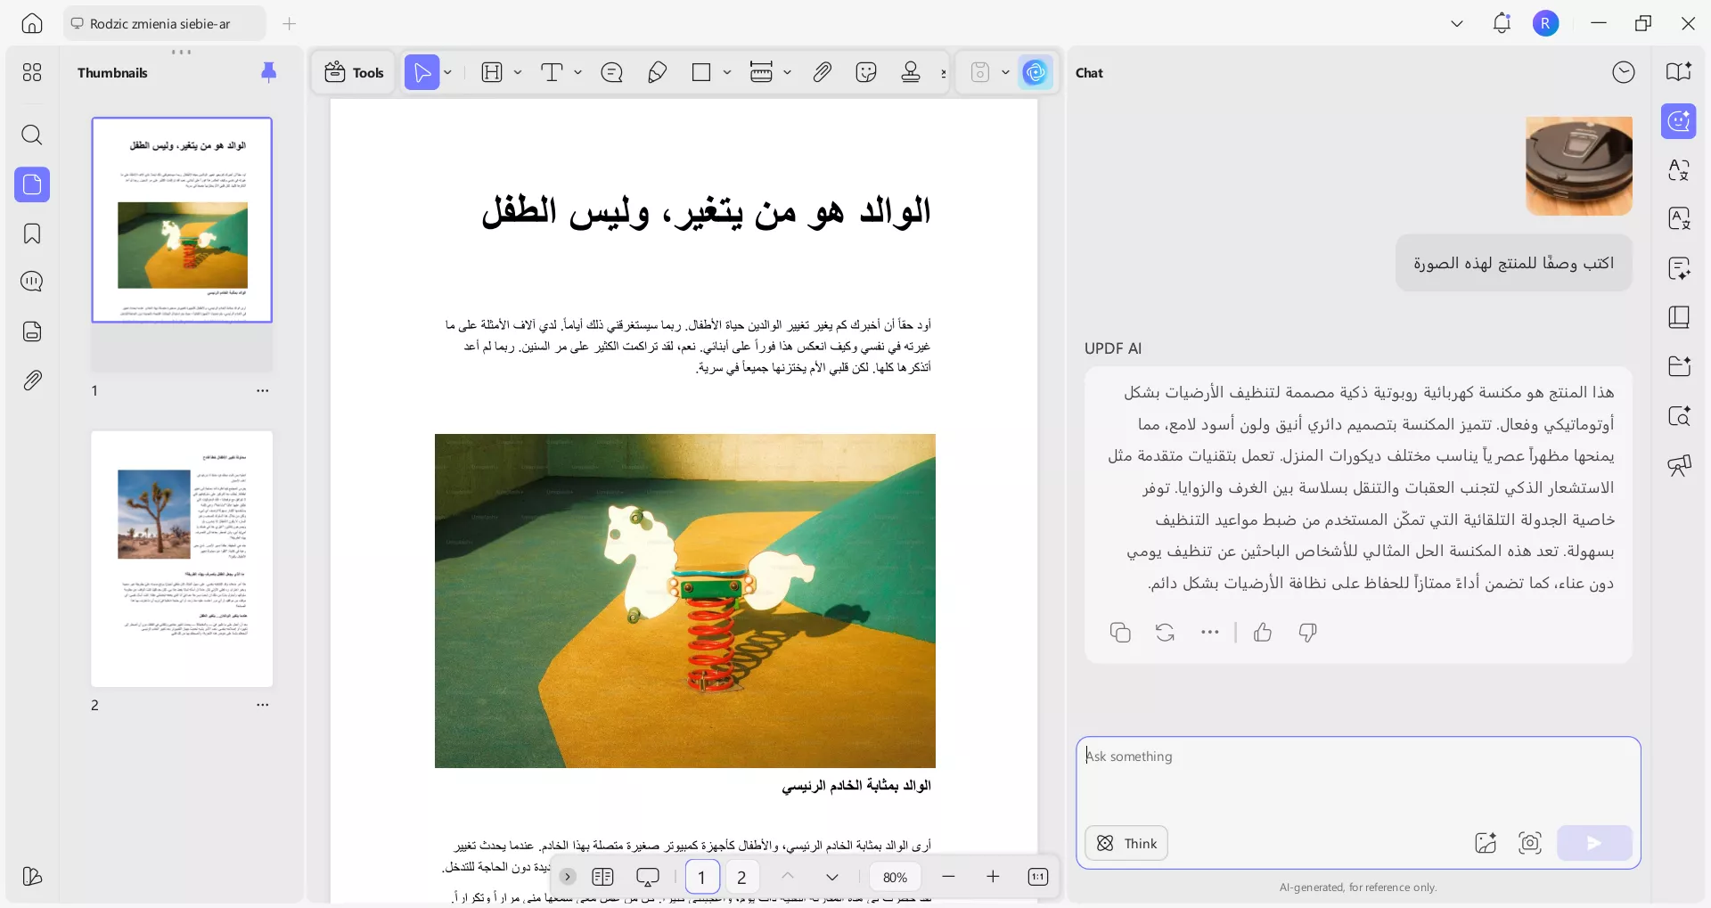Select the 'Rodzic zmienia siebie-ar' document tab
Image resolution: width=1711 pixels, height=908 pixels.
coord(163,23)
